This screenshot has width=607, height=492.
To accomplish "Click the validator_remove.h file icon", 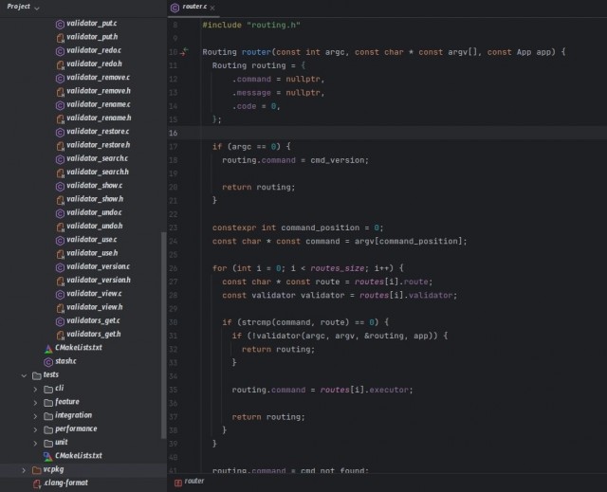I will 60,92.
